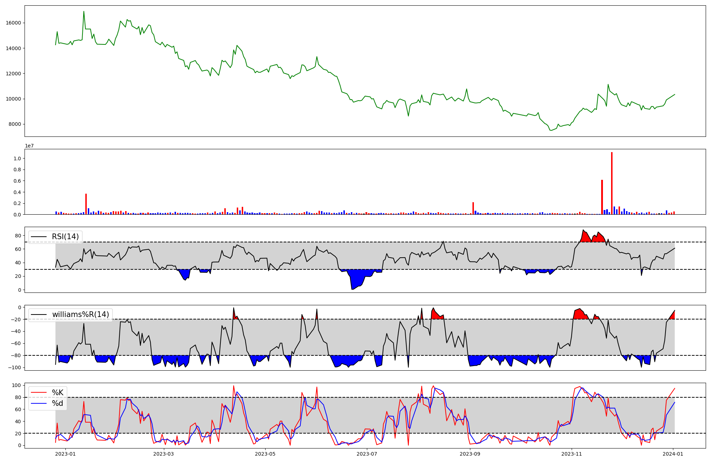
Task: Click the 2024-01 x-axis date label
Action: 673,454
